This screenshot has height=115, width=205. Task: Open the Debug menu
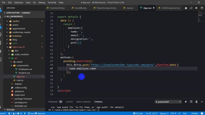click(42, 3)
